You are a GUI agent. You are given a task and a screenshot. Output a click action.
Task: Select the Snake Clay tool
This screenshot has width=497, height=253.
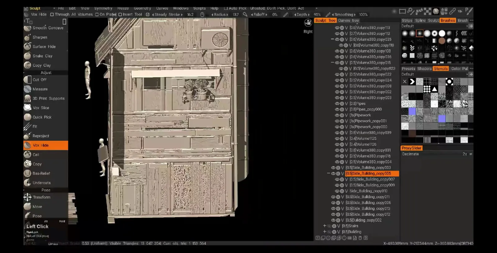tap(46, 56)
